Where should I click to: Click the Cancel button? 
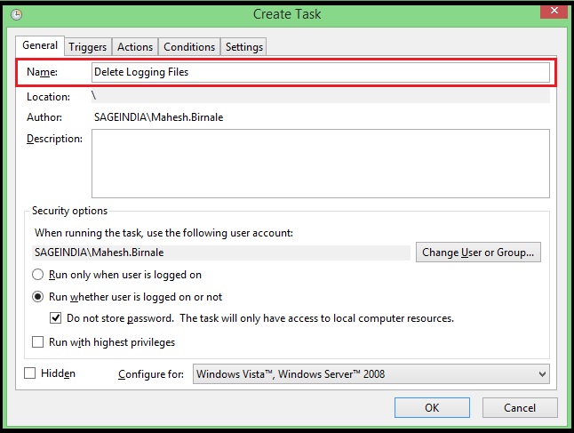click(x=520, y=408)
